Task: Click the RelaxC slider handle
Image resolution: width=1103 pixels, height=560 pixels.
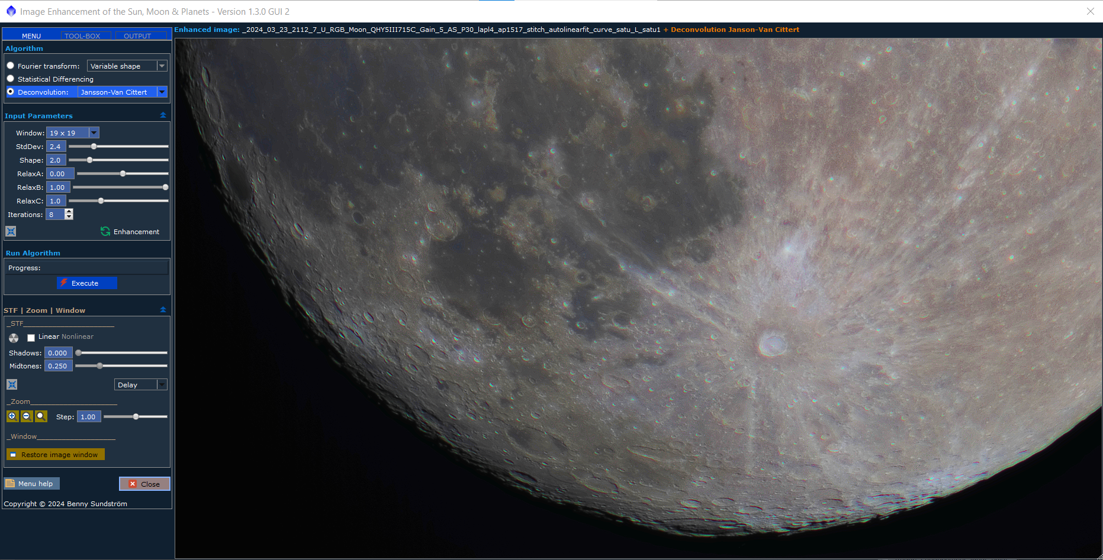Action: [101, 200]
